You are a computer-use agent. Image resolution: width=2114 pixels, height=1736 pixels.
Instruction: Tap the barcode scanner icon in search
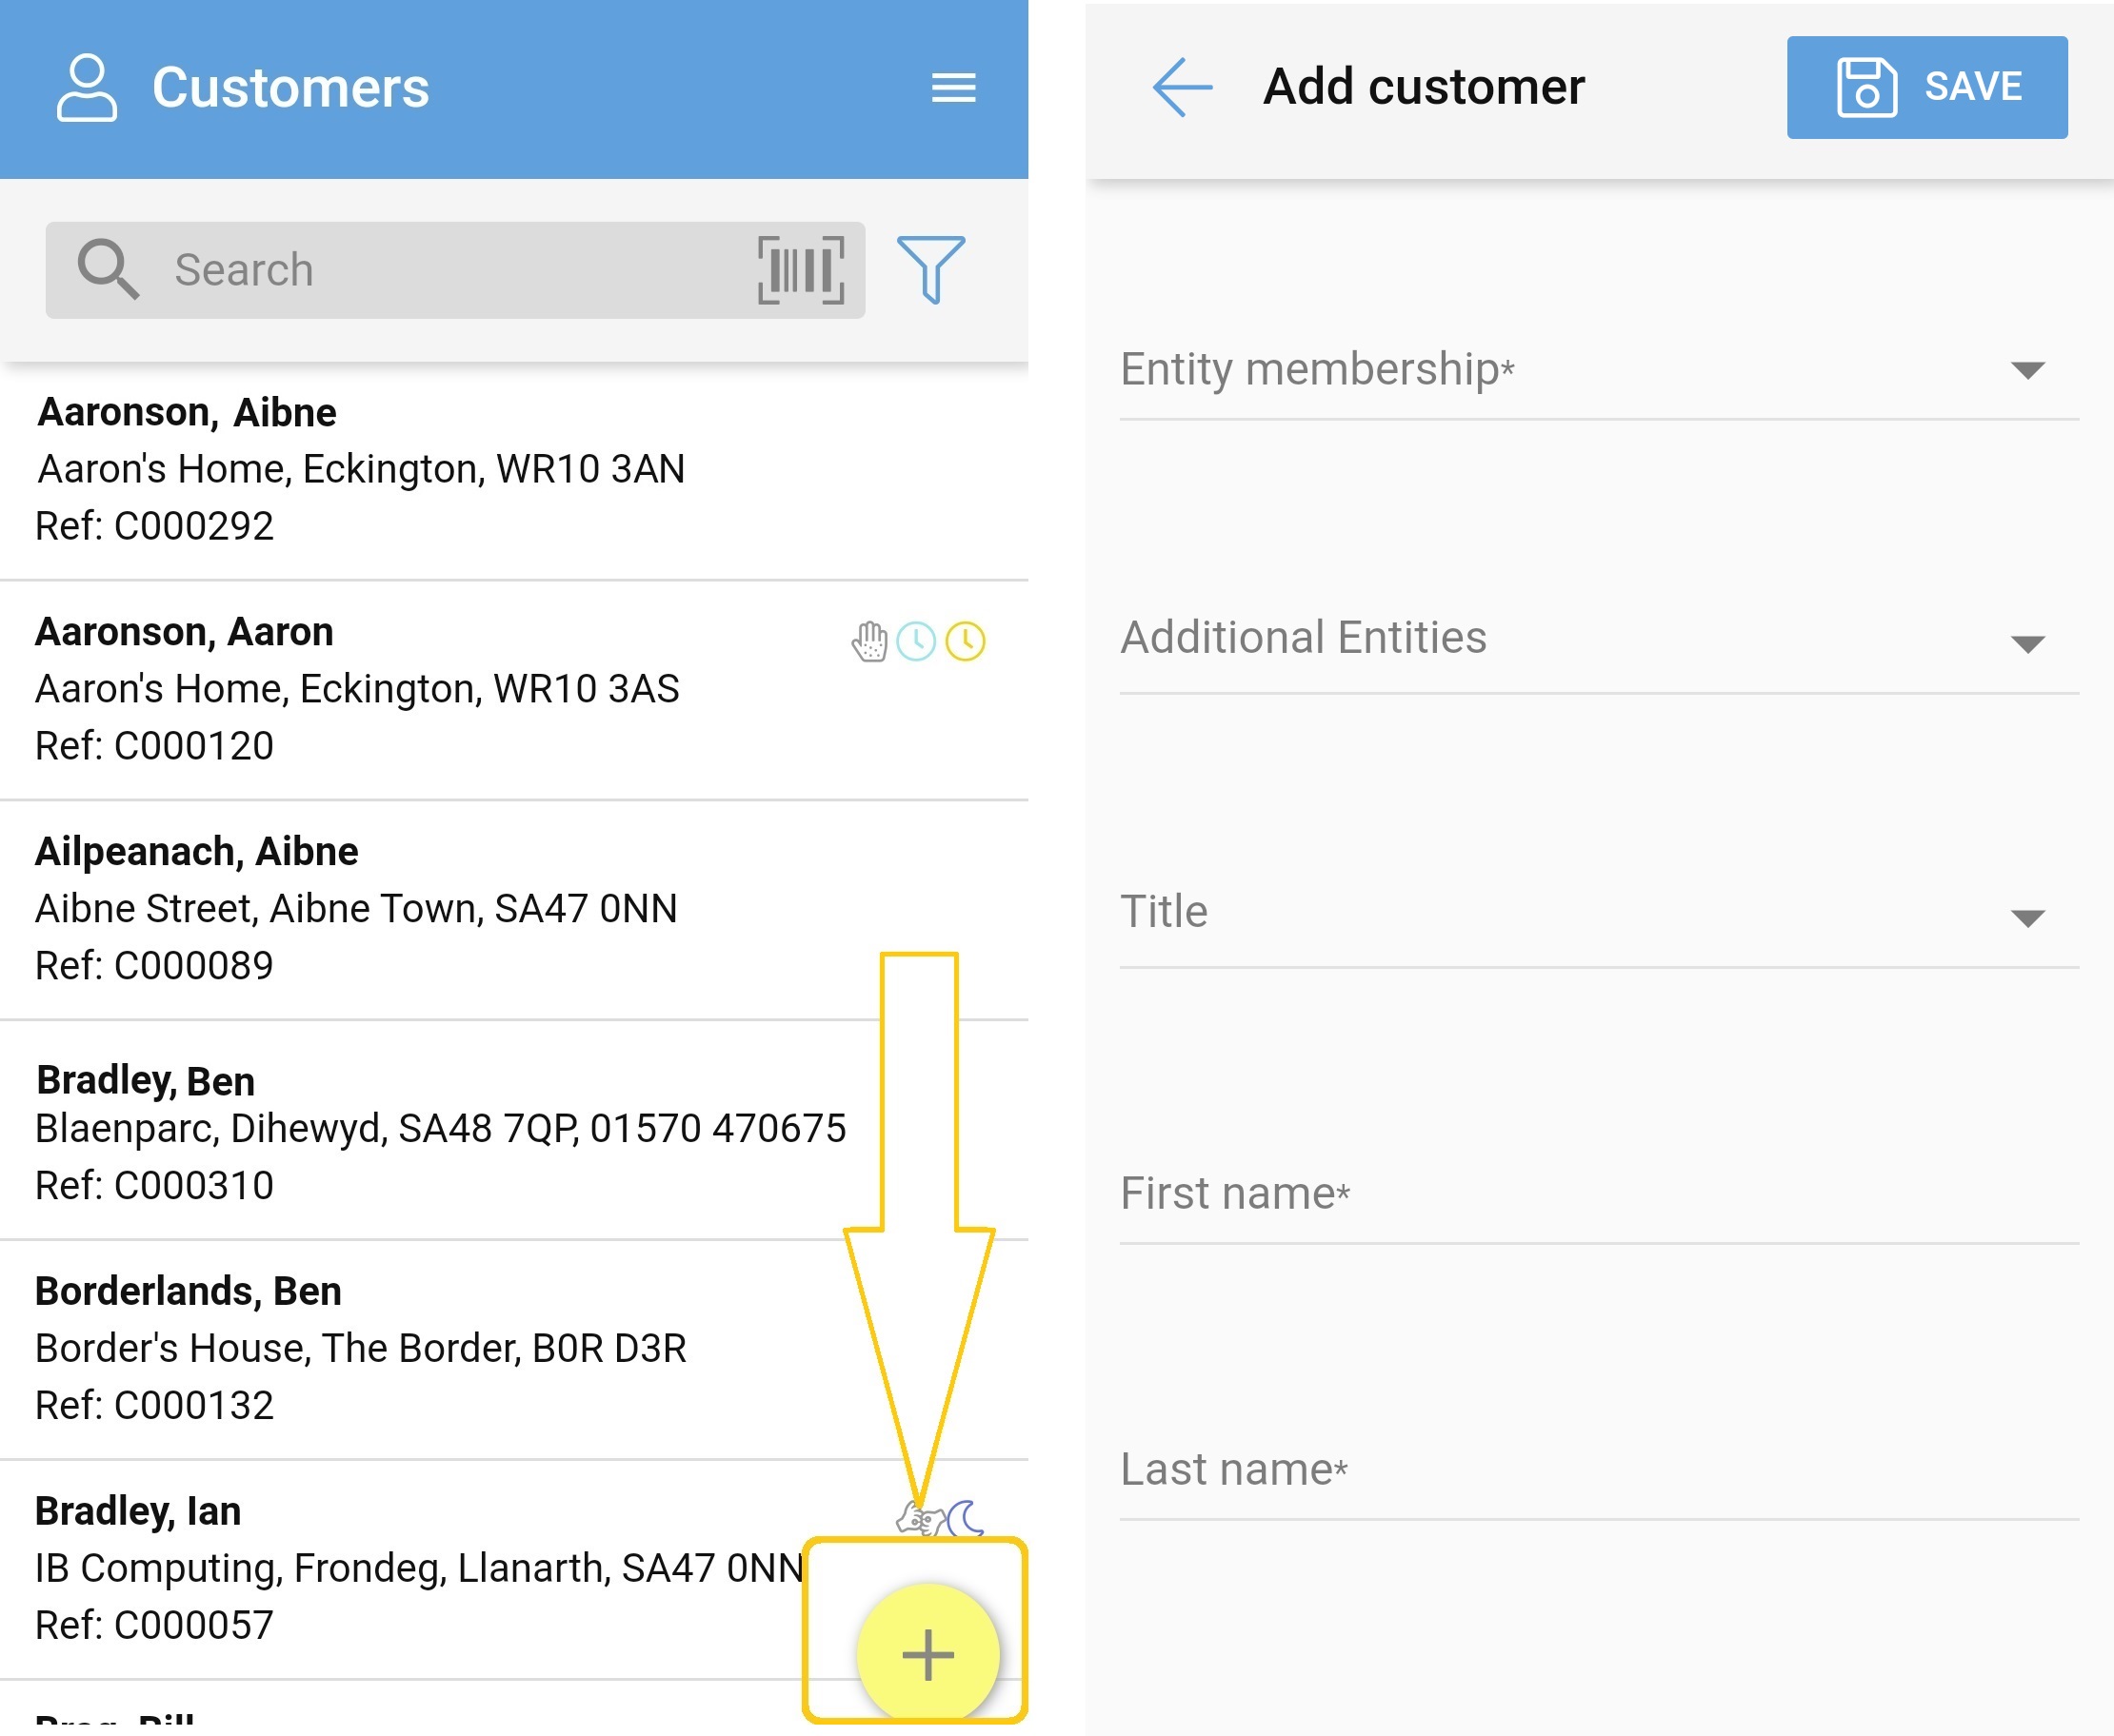click(801, 270)
